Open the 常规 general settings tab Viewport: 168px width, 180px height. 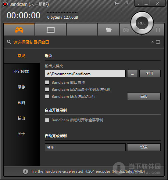(21, 56)
